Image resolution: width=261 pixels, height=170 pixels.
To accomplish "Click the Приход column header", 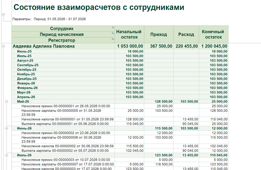I will point(159,35).
